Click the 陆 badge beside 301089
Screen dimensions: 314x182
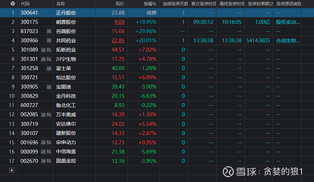pyautogui.click(x=49, y=50)
